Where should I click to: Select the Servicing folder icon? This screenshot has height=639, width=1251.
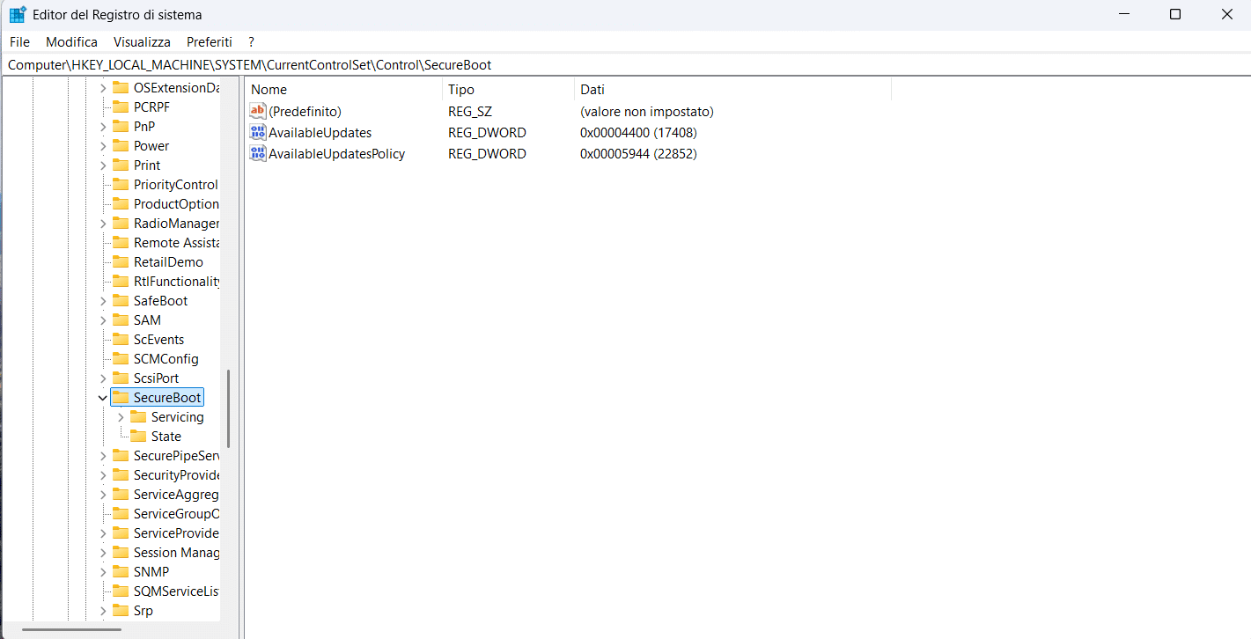click(138, 417)
